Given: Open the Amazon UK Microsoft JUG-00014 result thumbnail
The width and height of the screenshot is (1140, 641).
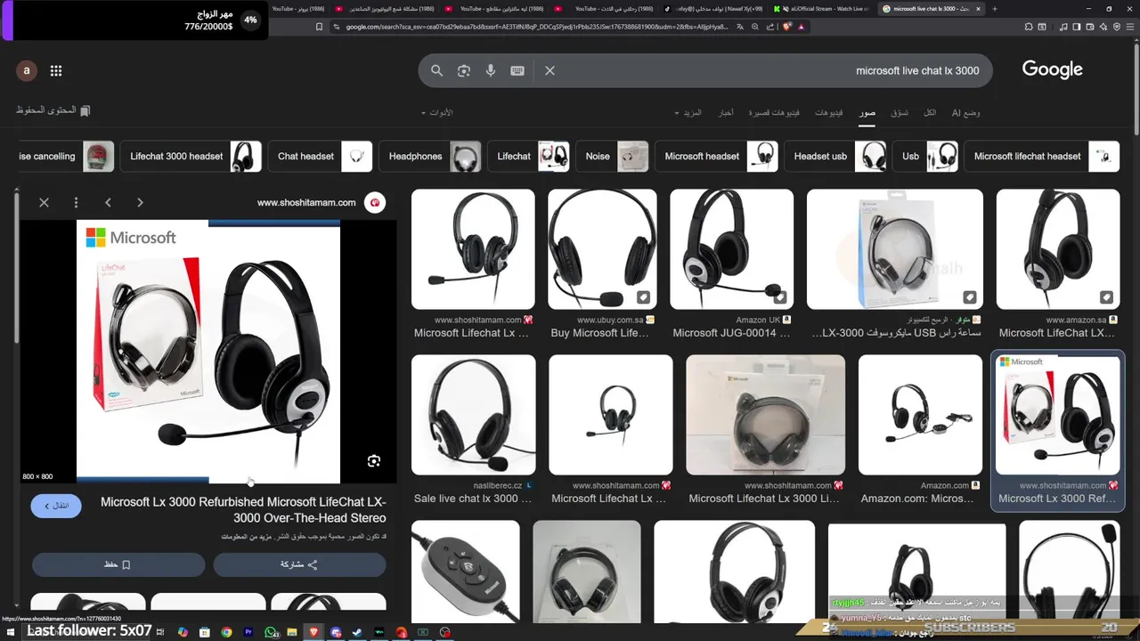Looking at the screenshot, I should (731, 249).
